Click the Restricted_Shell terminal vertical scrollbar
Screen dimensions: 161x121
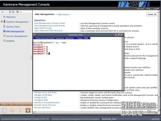[123, 63]
